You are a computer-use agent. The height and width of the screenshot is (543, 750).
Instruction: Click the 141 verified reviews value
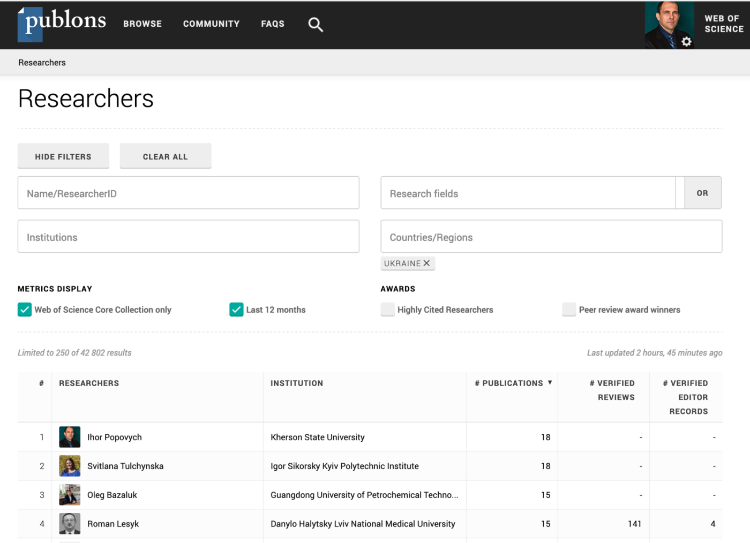(634, 524)
